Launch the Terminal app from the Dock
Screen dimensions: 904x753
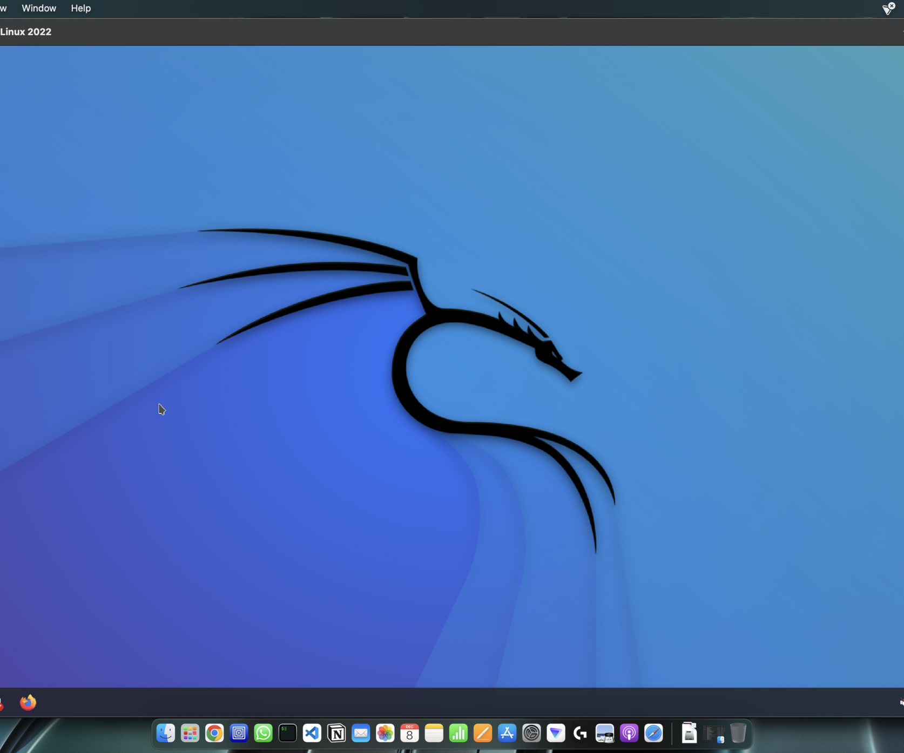coord(287,733)
